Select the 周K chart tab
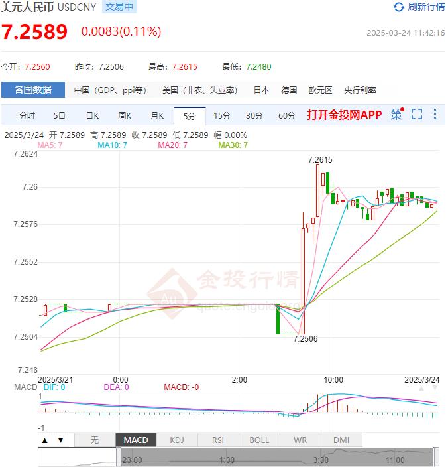Viewport: 446px width, 469px height. coord(125,115)
